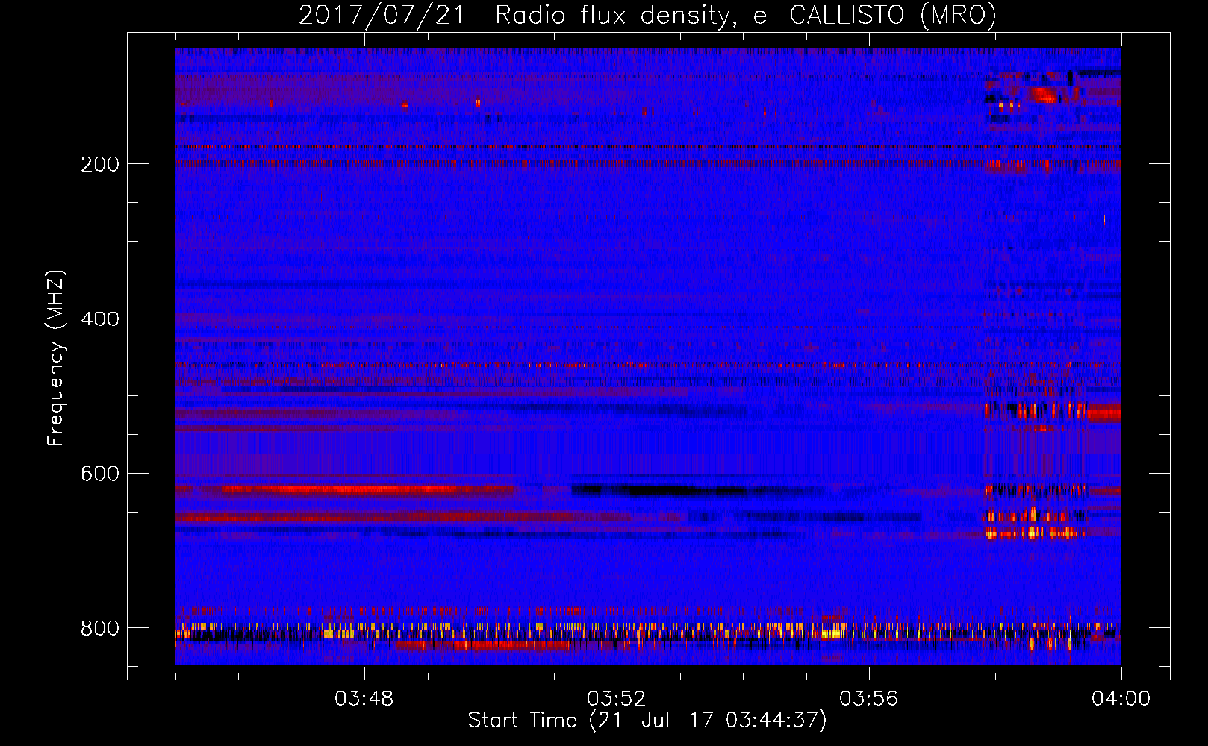
Task: Select the 'Frequency (MHZ)' axis label
Action: pyautogui.click(x=55, y=357)
